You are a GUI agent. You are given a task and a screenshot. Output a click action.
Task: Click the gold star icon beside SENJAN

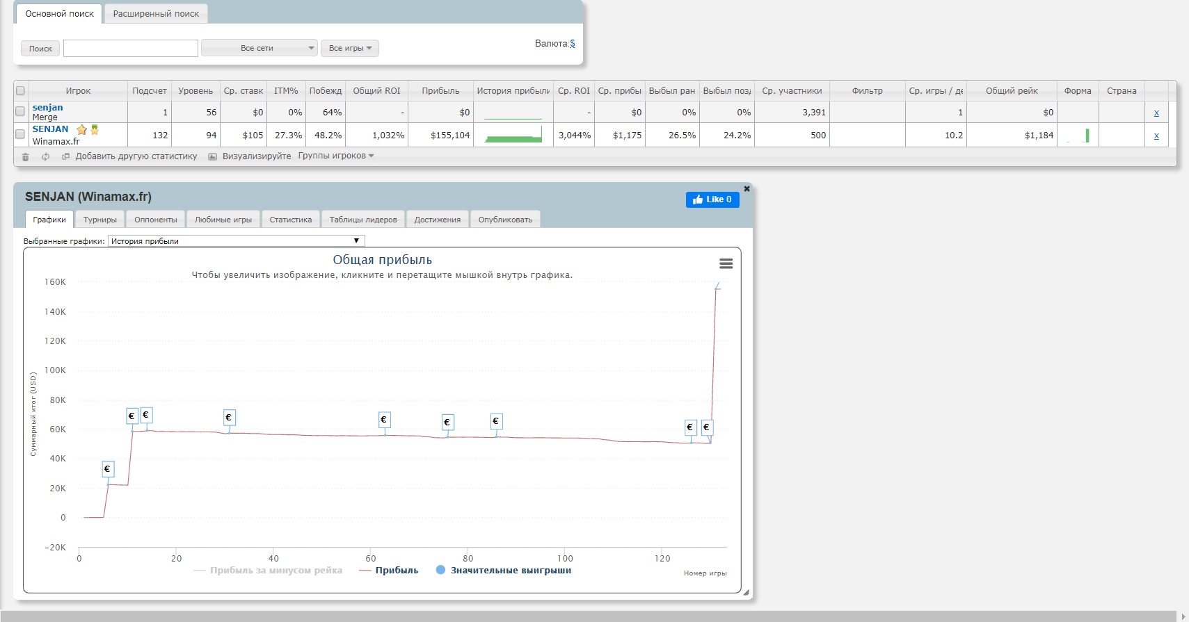[x=81, y=130]
